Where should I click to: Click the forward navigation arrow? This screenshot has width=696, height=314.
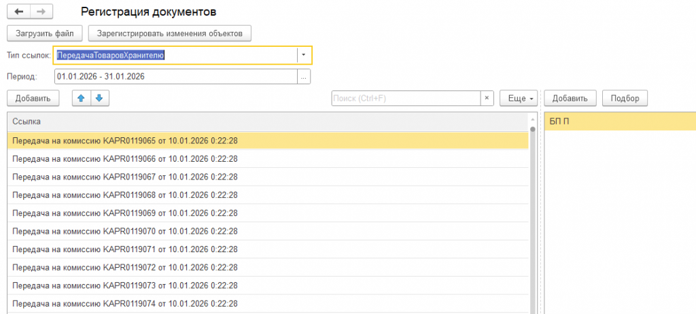(41, 12)
